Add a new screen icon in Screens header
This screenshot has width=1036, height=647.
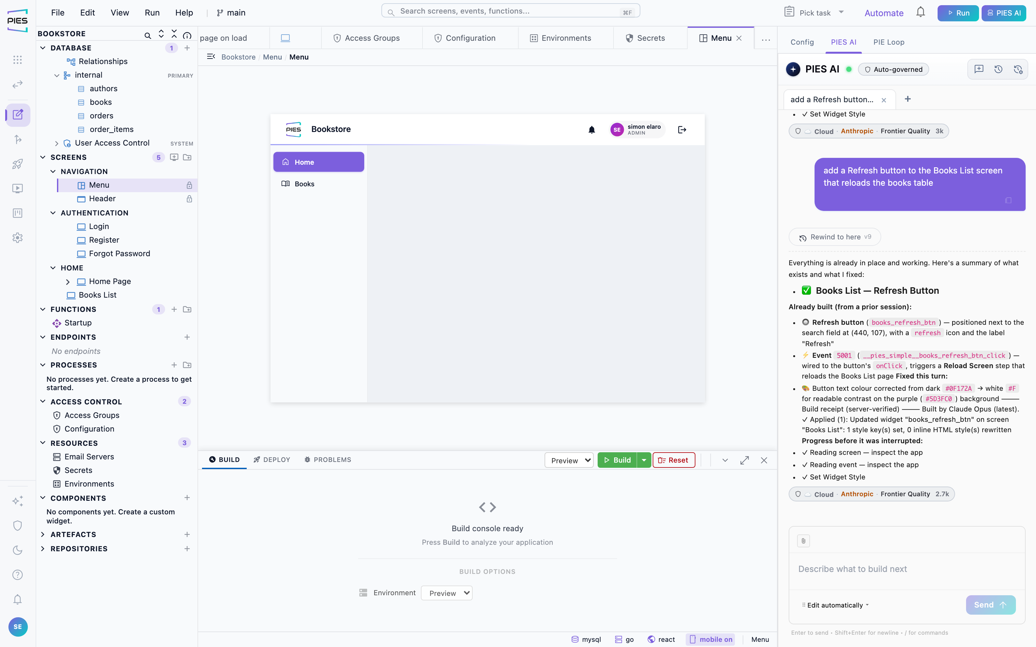pyautogui.click(x=174, y=158)
